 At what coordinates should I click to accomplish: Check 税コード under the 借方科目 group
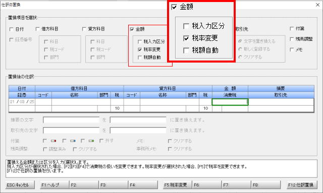[46, 50]
